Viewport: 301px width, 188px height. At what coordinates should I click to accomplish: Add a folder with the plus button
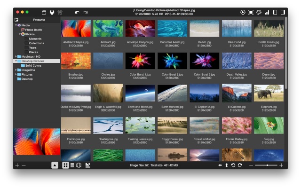tap(17, 165)
